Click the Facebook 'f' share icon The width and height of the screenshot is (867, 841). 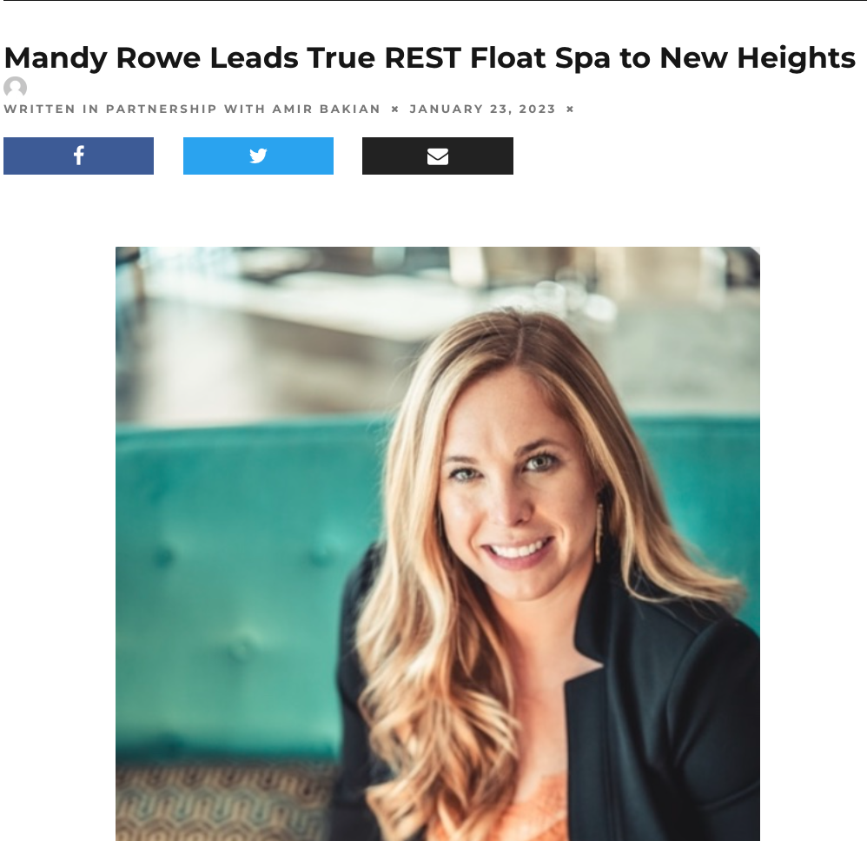click(78, 156)
